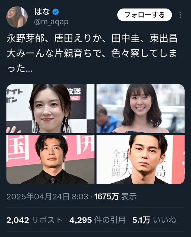
Task: Open the bottom-right photo of man
Action: coord(141,160)
